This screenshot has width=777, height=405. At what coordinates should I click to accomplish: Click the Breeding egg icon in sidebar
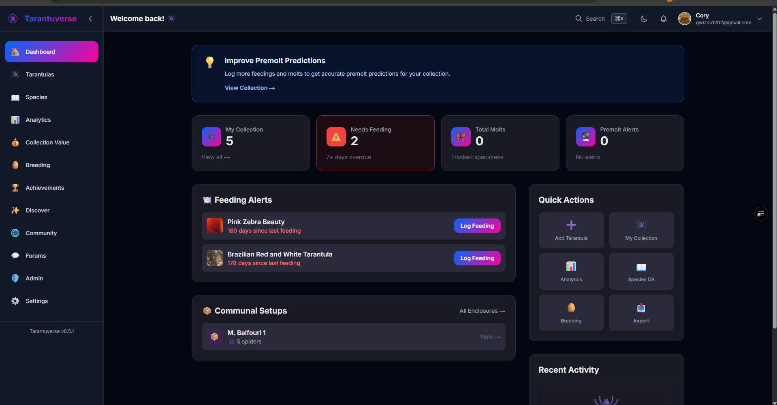[15, 165]
